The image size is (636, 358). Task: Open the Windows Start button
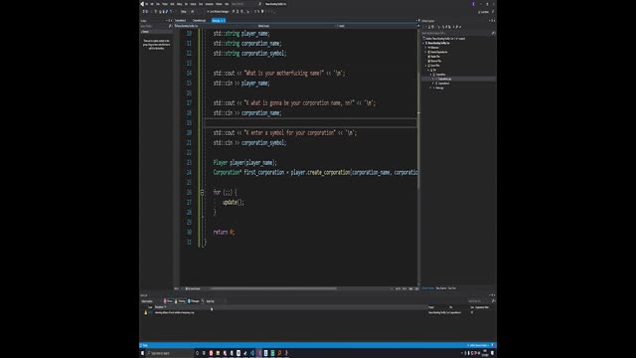click(142, 353)
